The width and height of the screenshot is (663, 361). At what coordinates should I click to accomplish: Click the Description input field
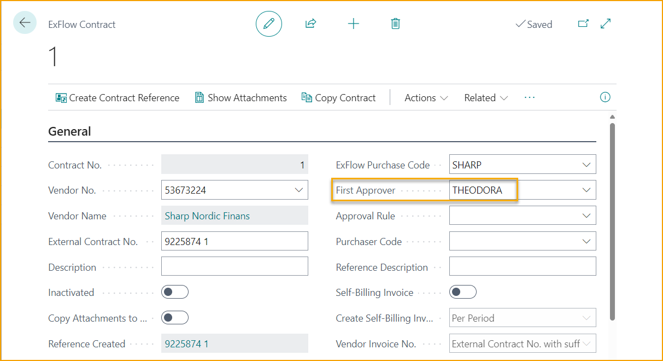234,266
